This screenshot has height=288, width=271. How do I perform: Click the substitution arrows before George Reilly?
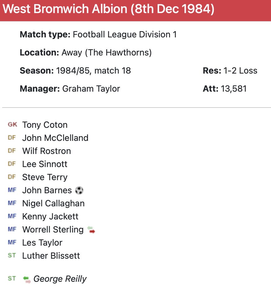[27, 279]
